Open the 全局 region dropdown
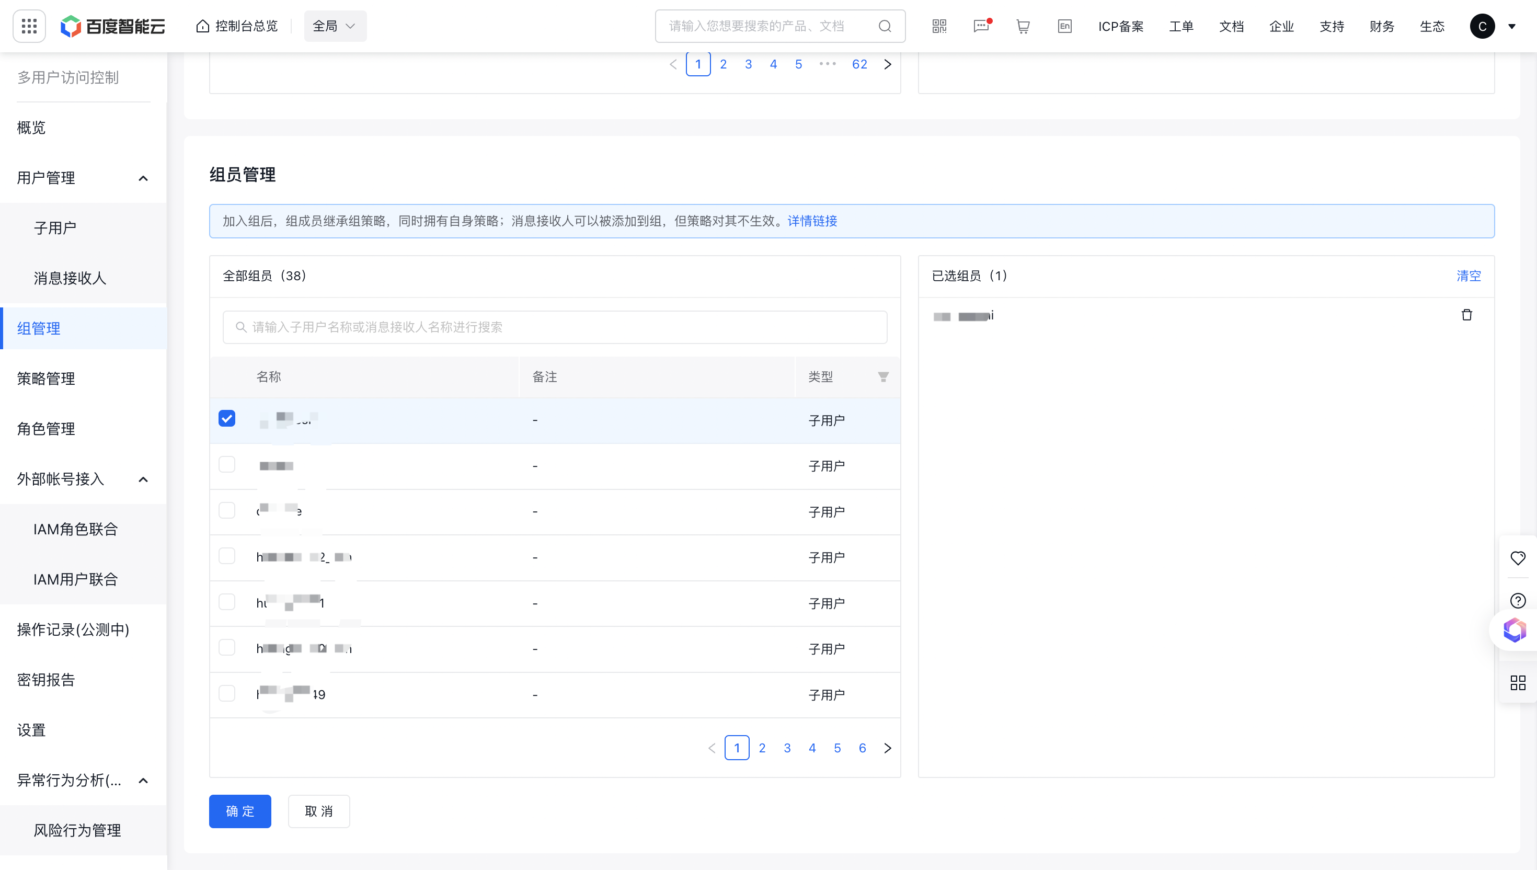 point(335,26)
